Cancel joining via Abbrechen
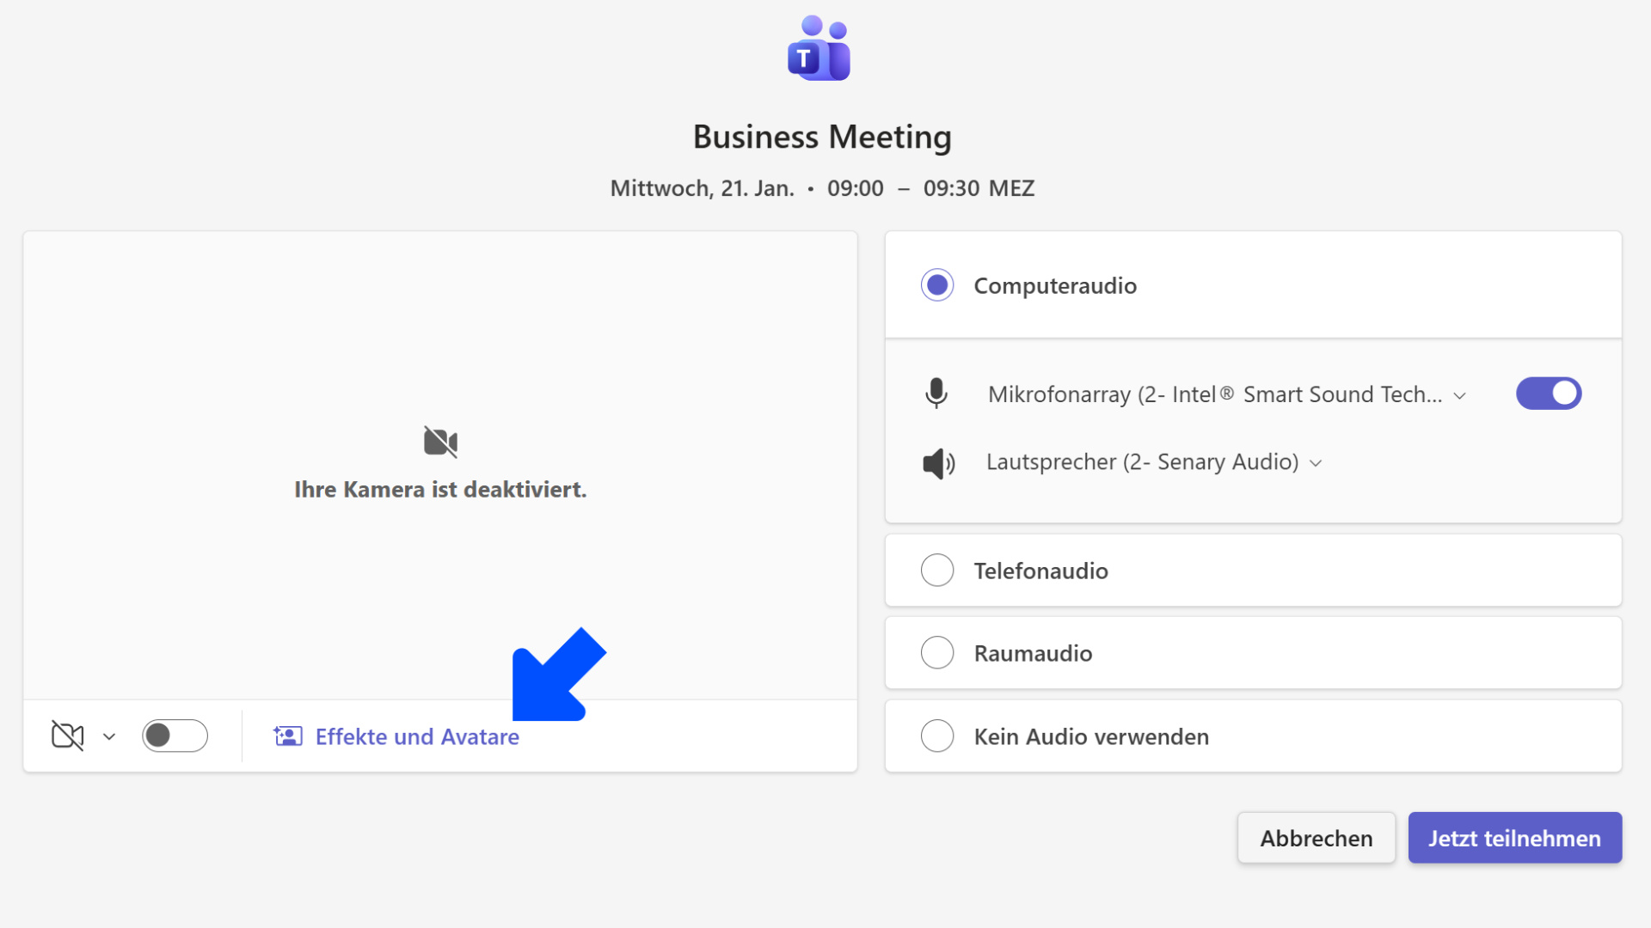Viewport: 1651px width, 928px height. 1316,838
